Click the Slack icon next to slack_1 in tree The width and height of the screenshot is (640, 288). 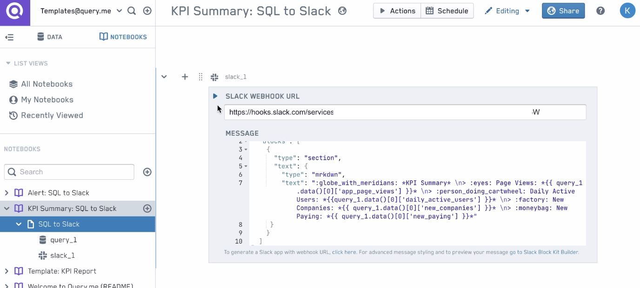tap(43, 255)
